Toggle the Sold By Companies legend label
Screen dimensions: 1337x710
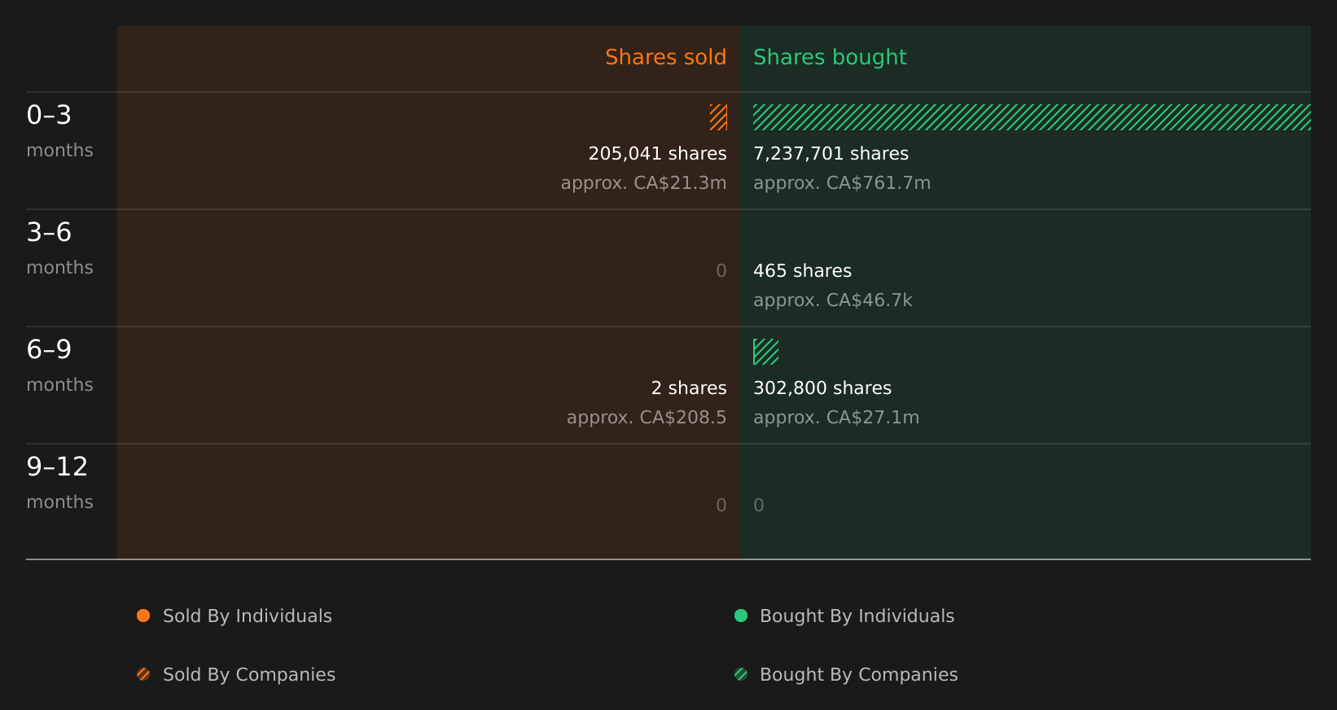click(249, 675)
